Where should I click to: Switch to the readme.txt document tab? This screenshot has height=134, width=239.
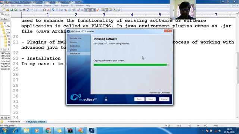[x=14, y=122]
